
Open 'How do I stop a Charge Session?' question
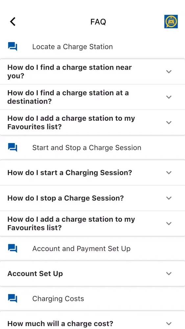click(x=92, y=198)
